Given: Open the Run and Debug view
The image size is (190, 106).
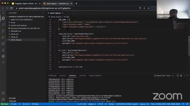Looking at the screenshot, I should coord(3,37).
